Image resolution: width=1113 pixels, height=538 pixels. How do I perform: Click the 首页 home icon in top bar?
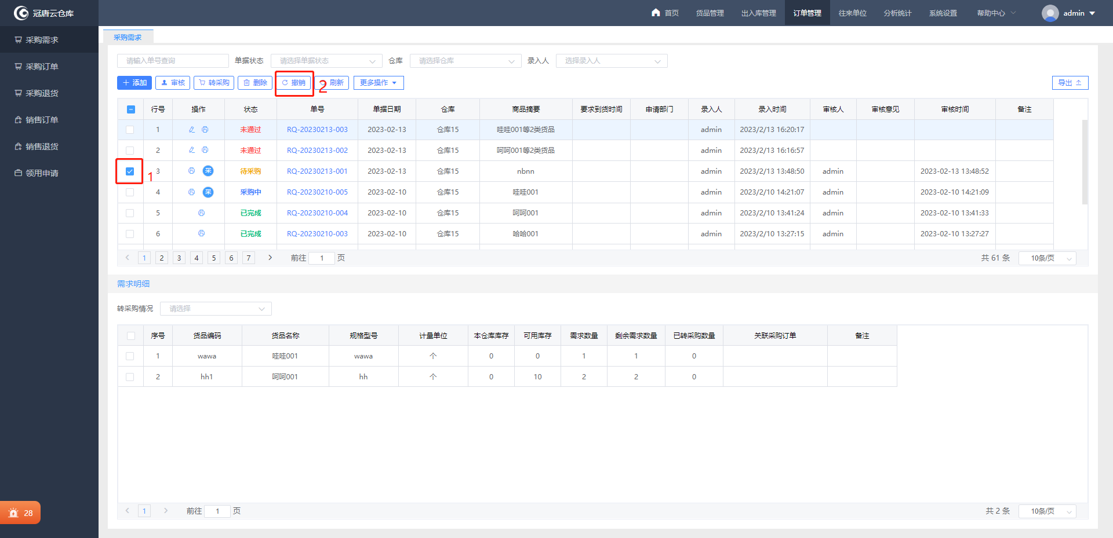tap(656, 12)
